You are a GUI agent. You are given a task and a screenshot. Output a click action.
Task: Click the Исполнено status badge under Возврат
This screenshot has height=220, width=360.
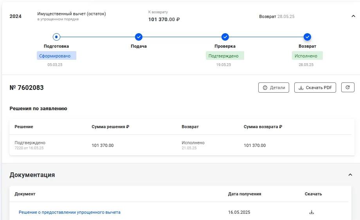[307, 56]
